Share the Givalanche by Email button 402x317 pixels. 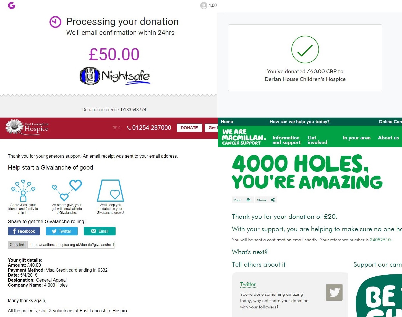[100, 231]
